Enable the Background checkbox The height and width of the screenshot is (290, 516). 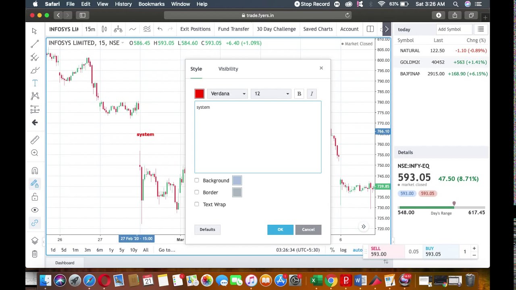coord(197,180)
